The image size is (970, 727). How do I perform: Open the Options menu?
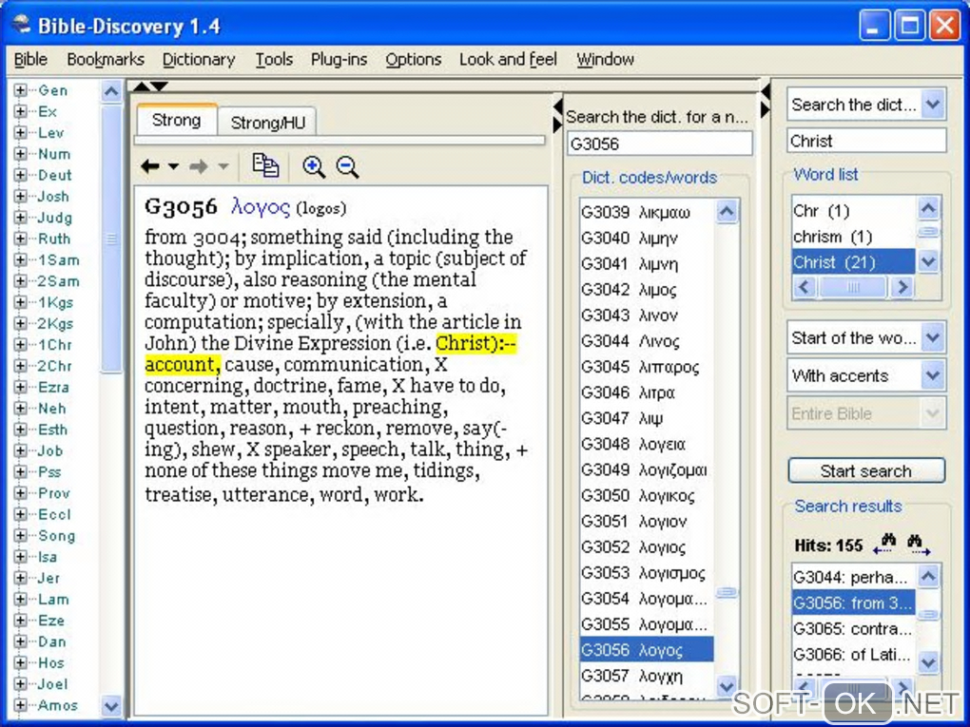pos(414,59)
